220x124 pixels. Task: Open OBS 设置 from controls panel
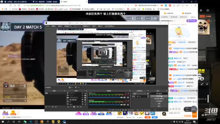coord(159,104)
